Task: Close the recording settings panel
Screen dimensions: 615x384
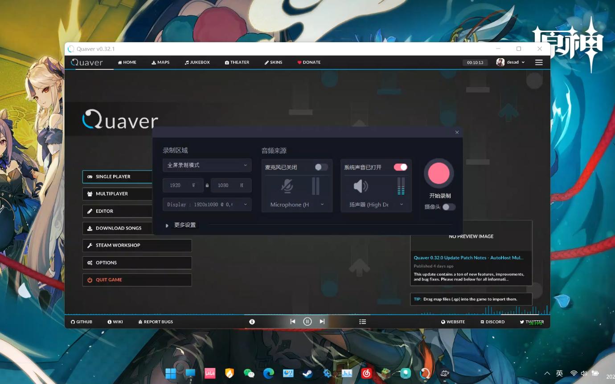Action: (x=457, y=132)
